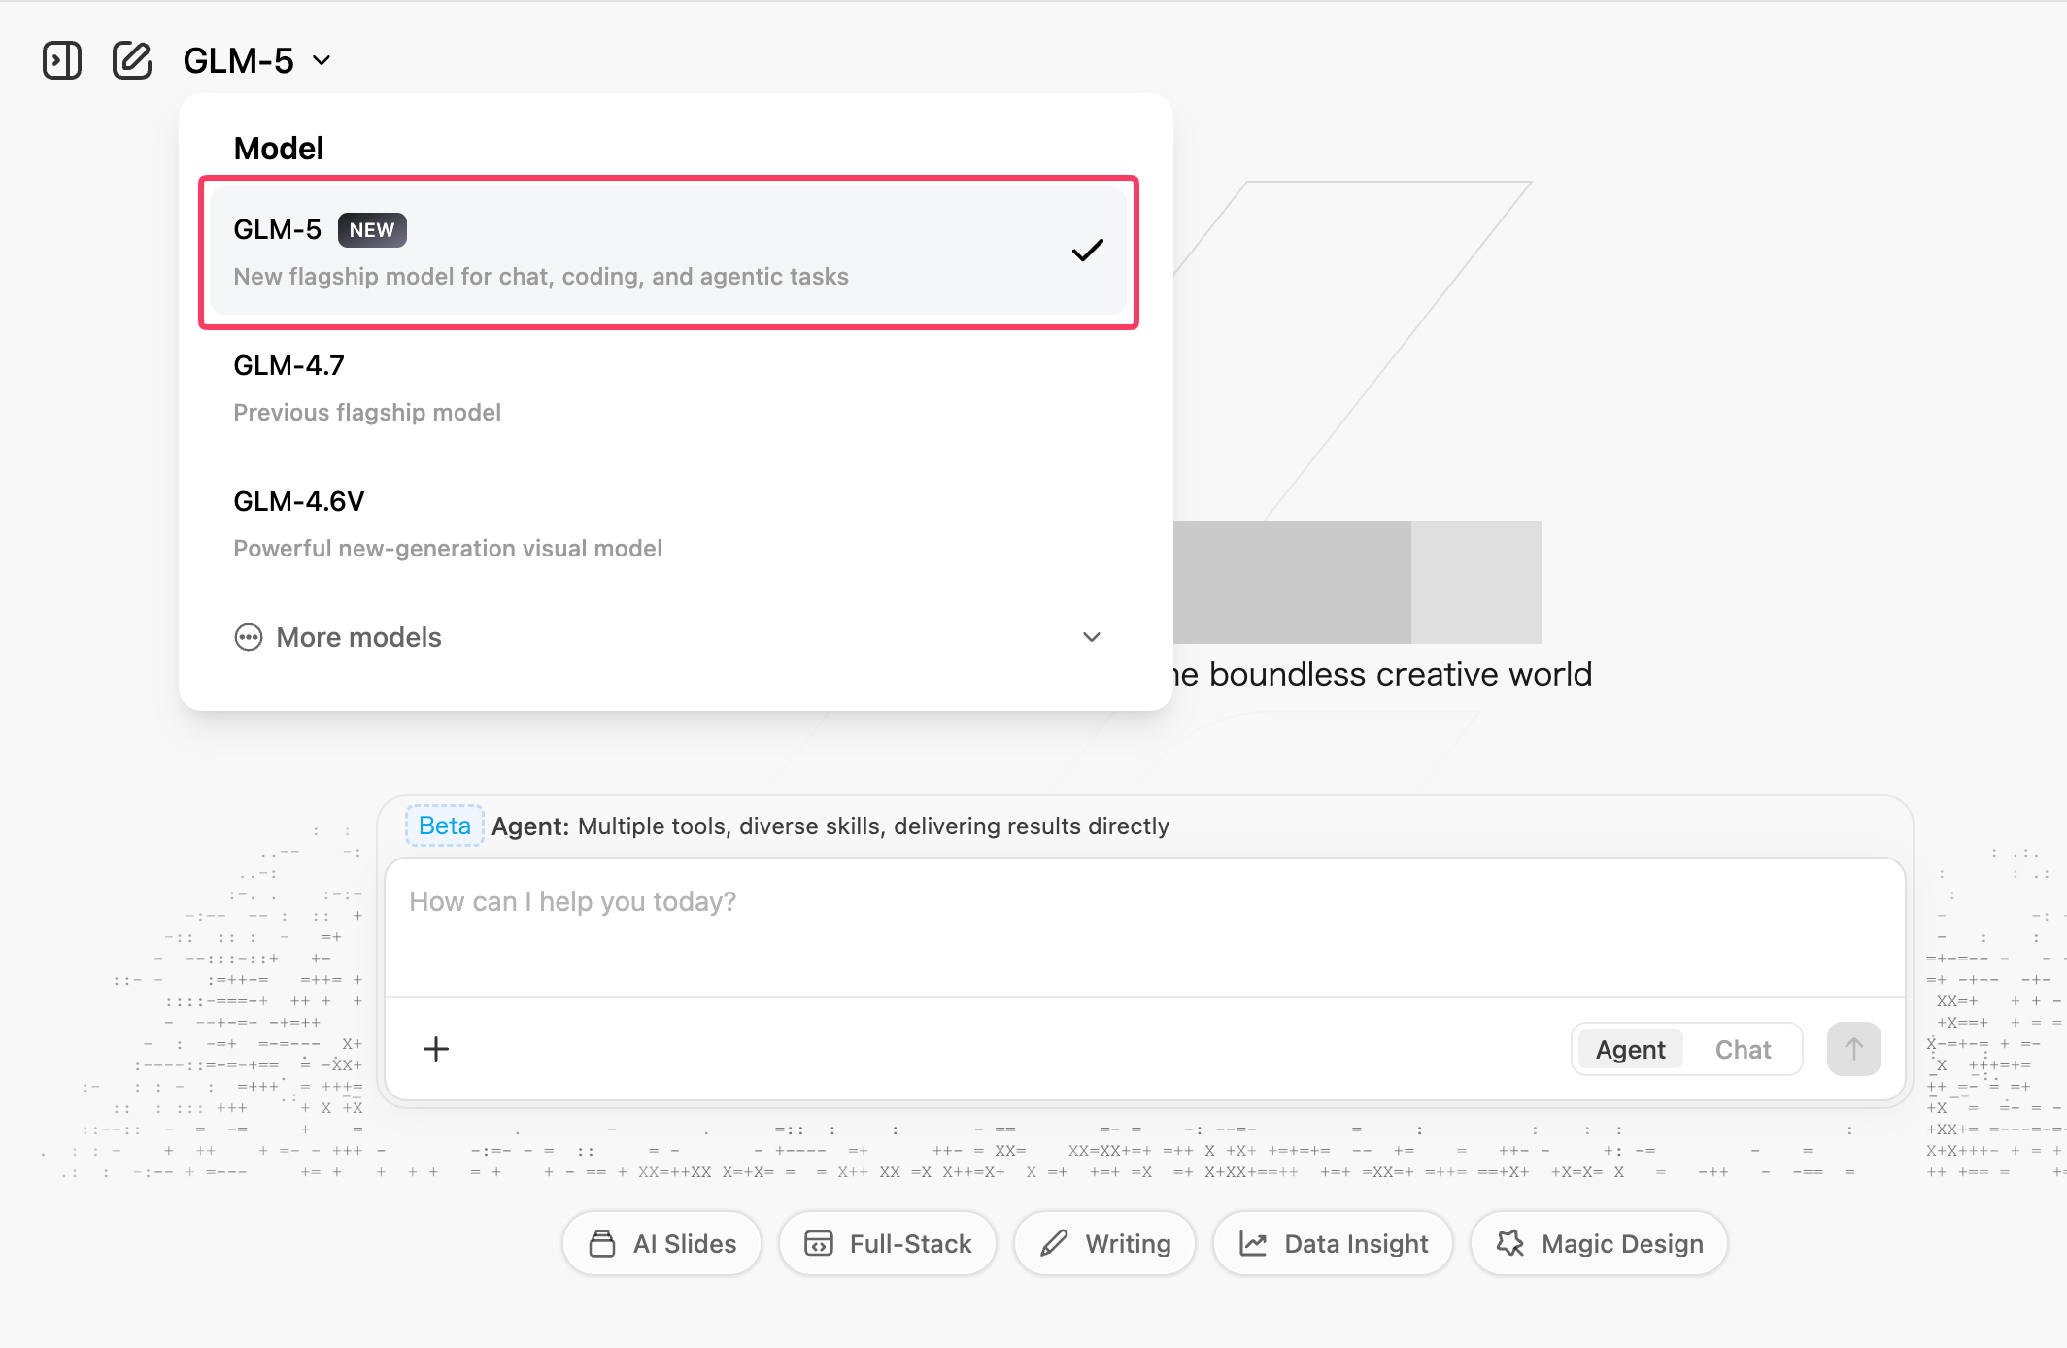Collapse the sidebar panel

click(x=61, y=59)
